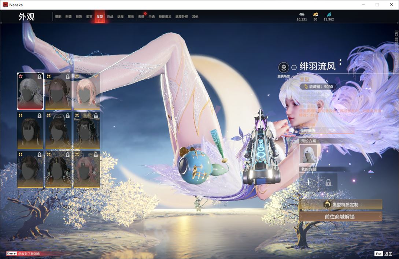Open the 挂饰 tab
This screenshot has width=399, height=259.
(79, 16)
